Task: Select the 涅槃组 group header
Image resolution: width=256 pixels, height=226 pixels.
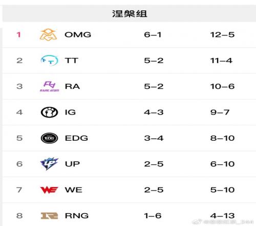Action: pyautogui.click(x=130, y=13)
